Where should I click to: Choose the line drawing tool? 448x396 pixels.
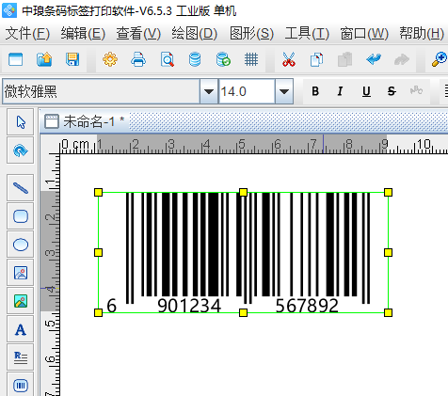[x=21, y=188]
